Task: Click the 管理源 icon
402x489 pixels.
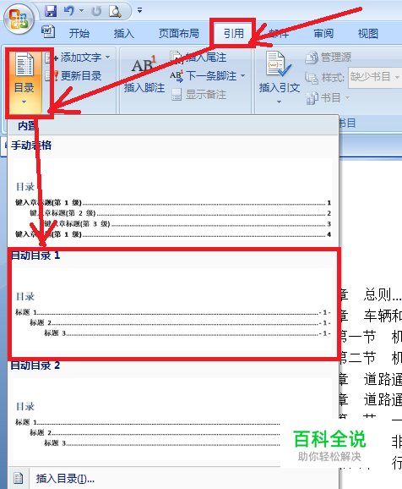Action: (x=311, y=58)
